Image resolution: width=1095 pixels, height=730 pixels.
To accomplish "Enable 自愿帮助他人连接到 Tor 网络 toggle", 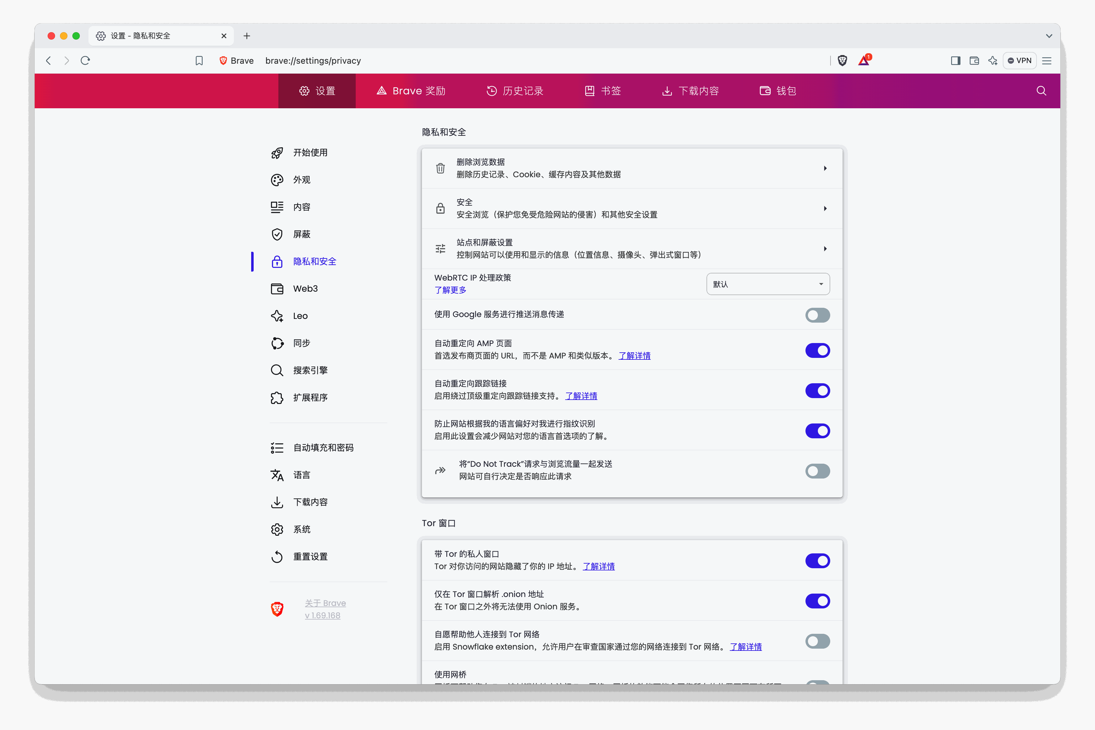I will click(x=818, y=641).
